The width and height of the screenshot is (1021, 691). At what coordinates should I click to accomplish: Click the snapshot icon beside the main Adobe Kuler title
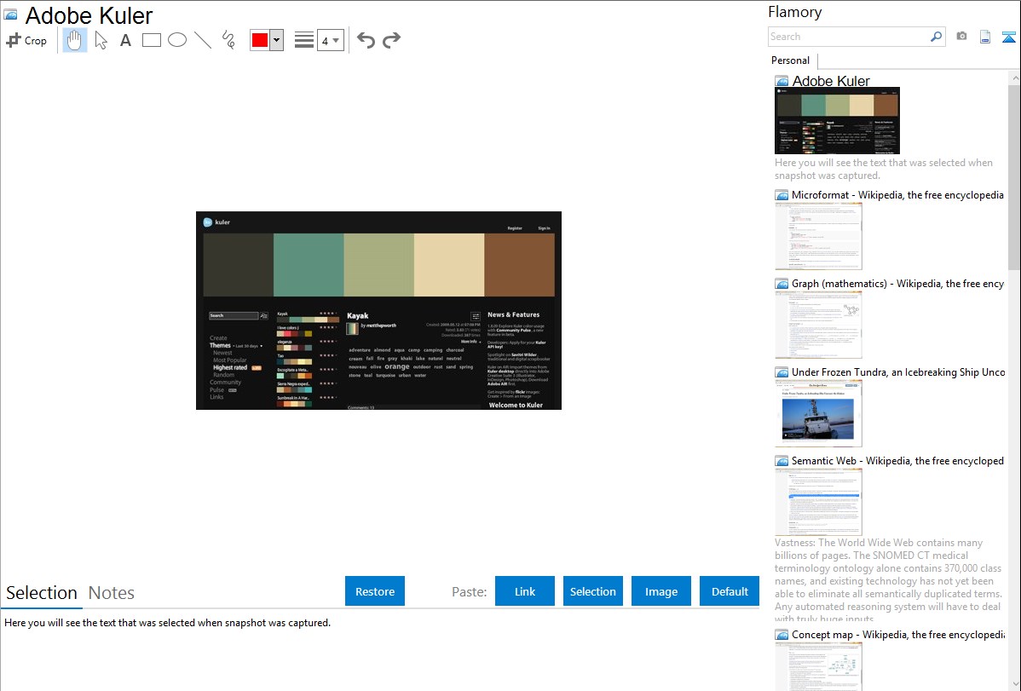tap(11, 14)
